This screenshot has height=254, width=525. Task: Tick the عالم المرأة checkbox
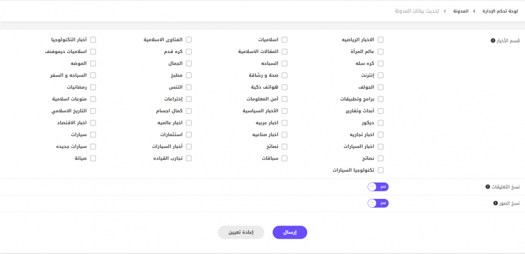pos(380,51)
